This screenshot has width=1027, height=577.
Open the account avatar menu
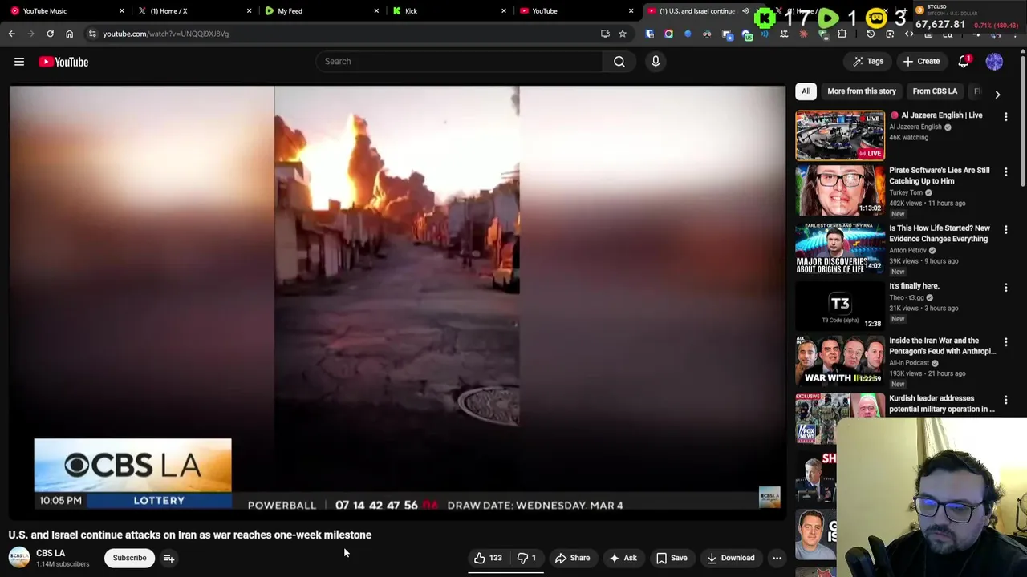994,62
